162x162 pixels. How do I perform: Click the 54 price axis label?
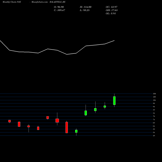154,133
